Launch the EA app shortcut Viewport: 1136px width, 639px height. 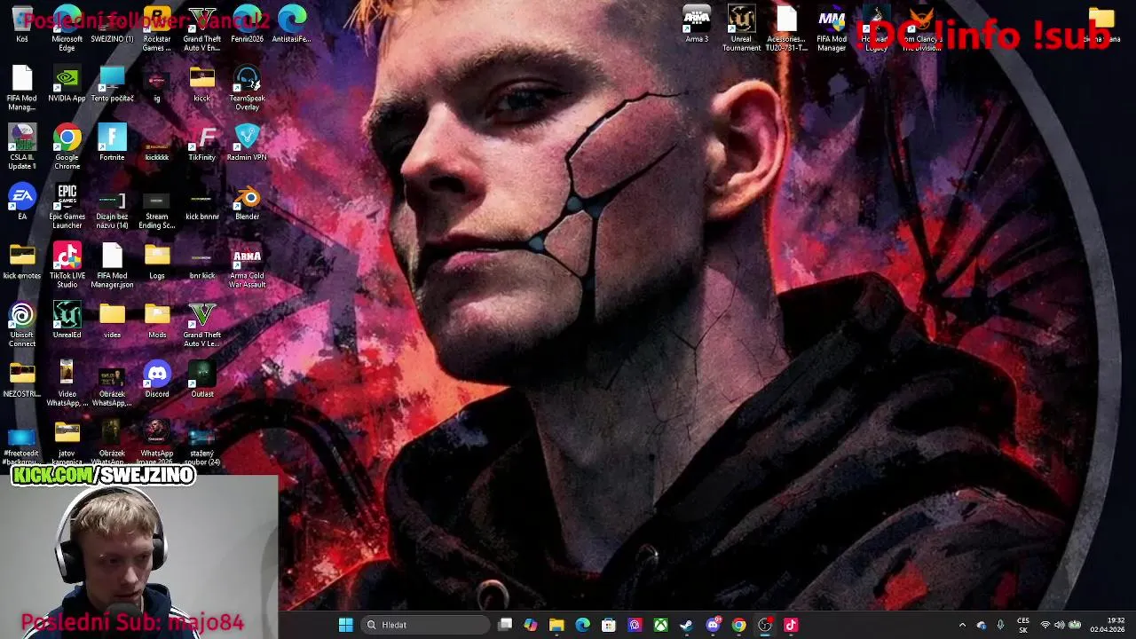click(21, 202)
